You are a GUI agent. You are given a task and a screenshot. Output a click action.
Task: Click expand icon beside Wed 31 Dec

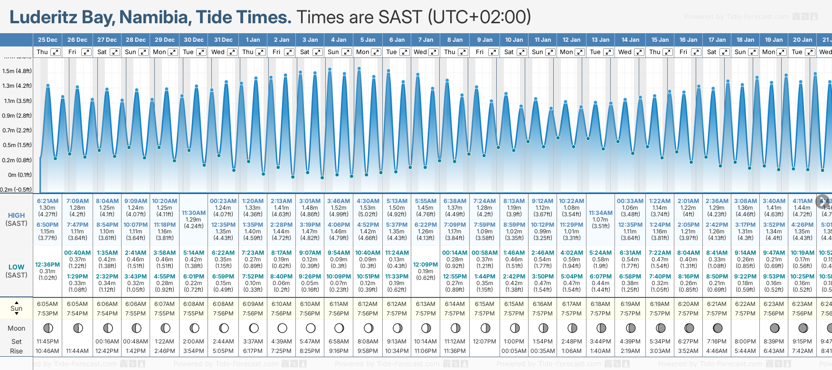[232, 52]
